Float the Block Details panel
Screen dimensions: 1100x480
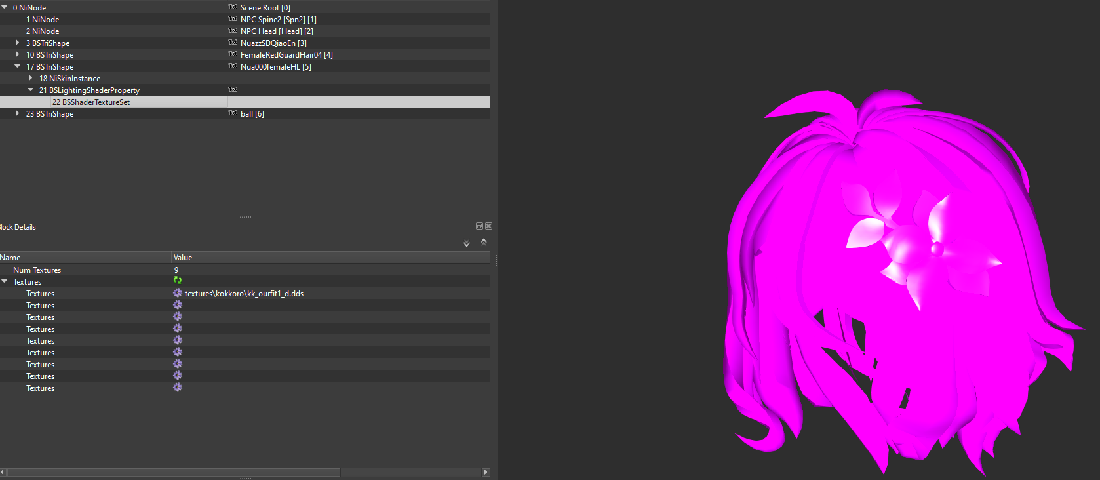[479, 226]
